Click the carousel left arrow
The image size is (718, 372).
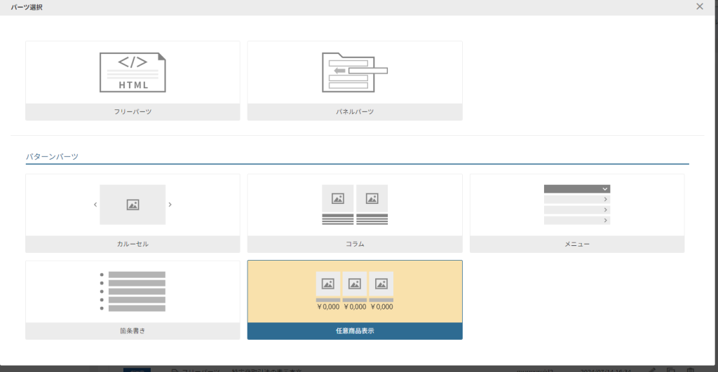pos(95,205)
